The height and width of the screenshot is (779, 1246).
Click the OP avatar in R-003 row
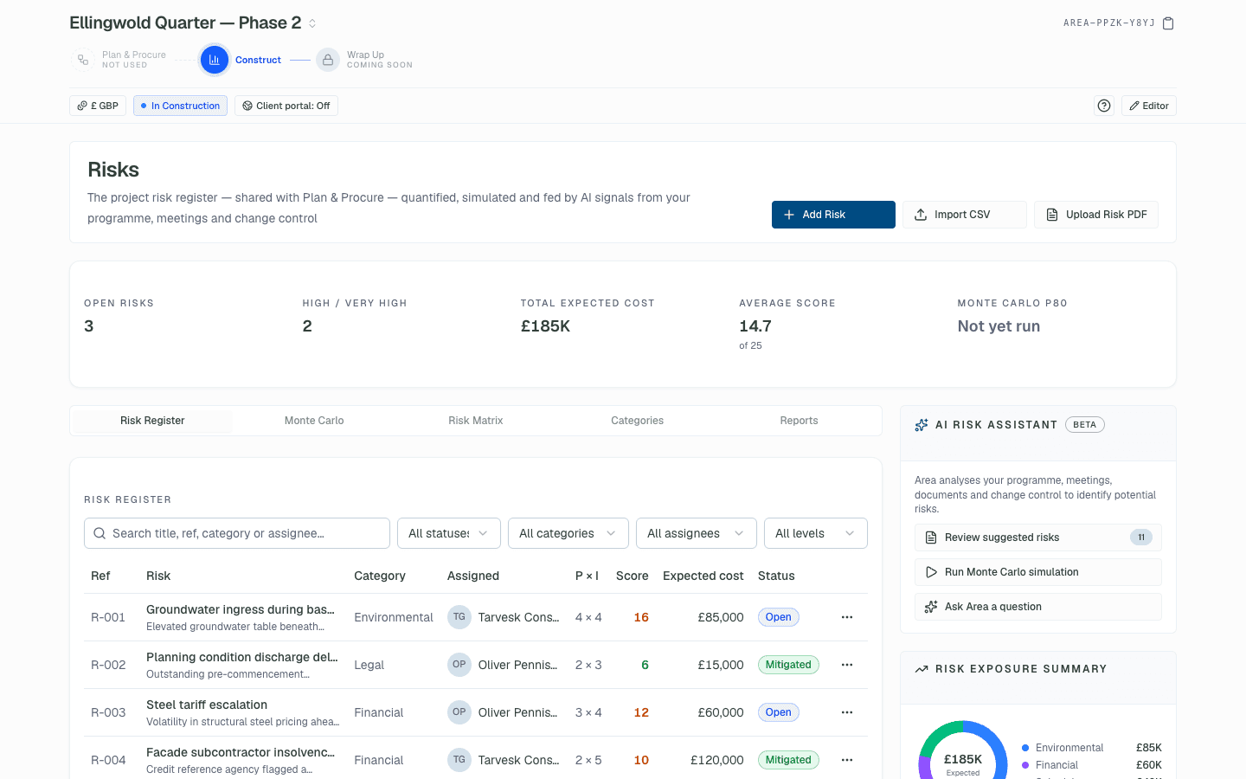459,712
